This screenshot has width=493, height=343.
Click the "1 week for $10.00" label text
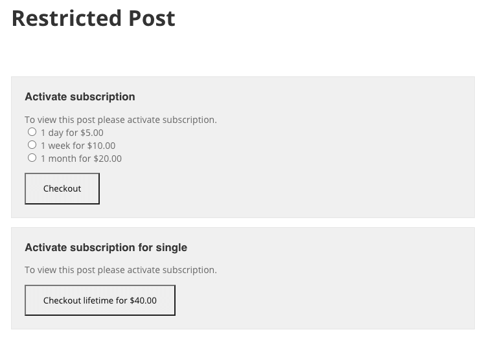tap(78, 146)
